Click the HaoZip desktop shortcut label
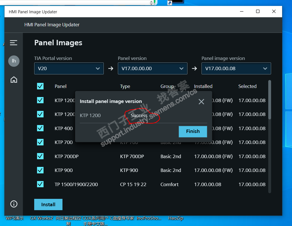 coord(176,218)
